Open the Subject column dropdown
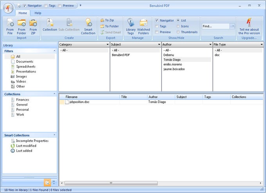266x193 pixels. click(159, 44)
